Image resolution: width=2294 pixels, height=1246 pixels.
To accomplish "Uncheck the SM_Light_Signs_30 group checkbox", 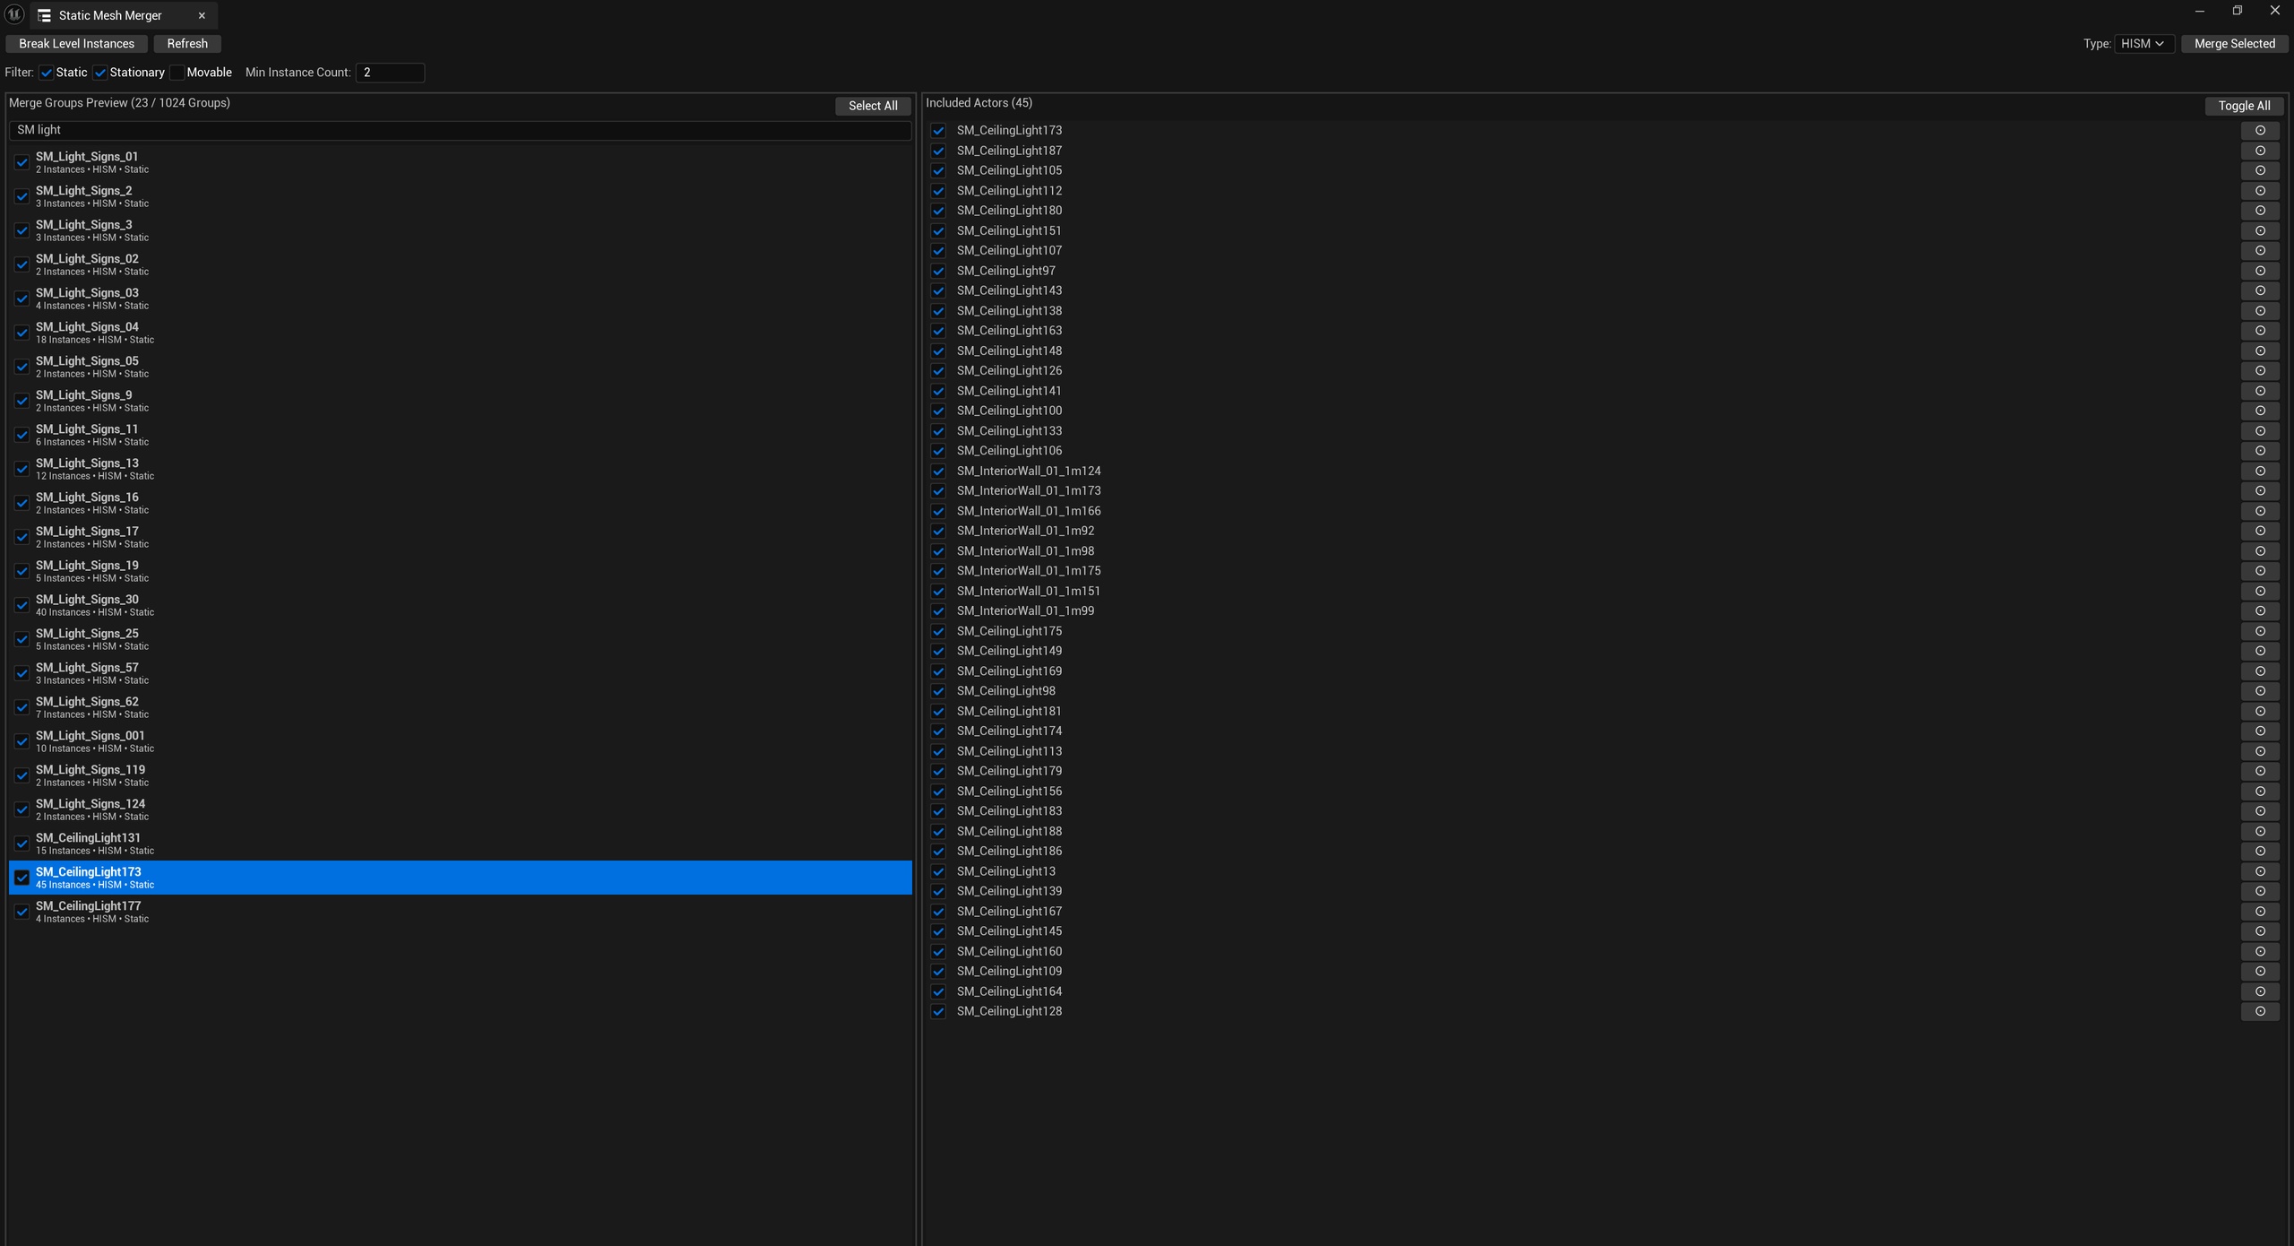I will 22,605.
